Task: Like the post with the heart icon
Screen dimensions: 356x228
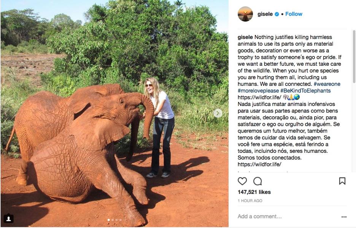Action: coord(242,181)
